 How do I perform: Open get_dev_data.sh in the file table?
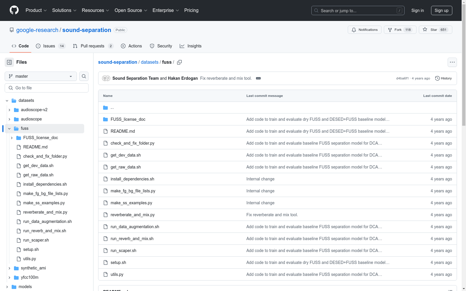(126, 155)
